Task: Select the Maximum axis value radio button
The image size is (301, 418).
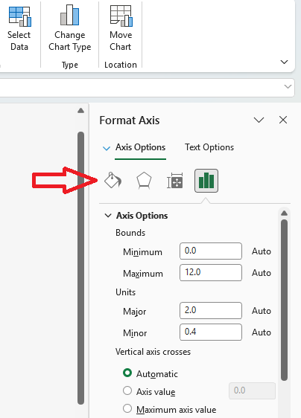Action: (127, 408)
